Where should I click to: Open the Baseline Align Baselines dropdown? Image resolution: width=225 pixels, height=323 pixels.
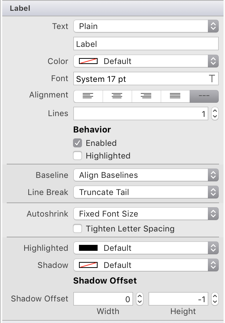[146, 175]
